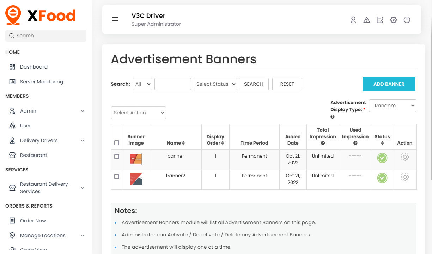Click the alerts warning triangle icon
The width and height of the screenshot is (432, 254).
coord(367,20)
